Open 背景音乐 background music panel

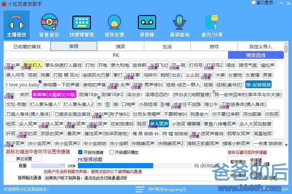(x=49, y=25)
